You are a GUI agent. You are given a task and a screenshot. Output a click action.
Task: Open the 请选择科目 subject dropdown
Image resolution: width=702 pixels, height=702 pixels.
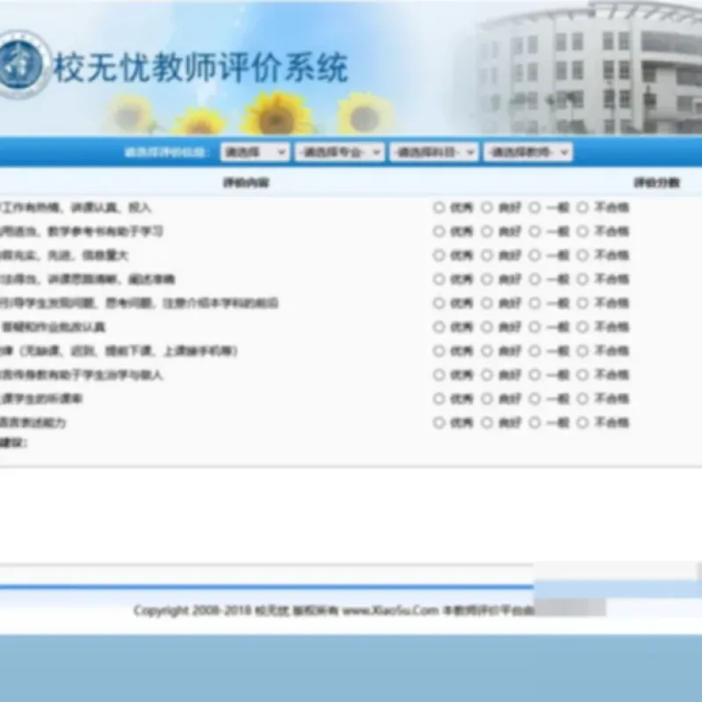click(x=434, y=152)
